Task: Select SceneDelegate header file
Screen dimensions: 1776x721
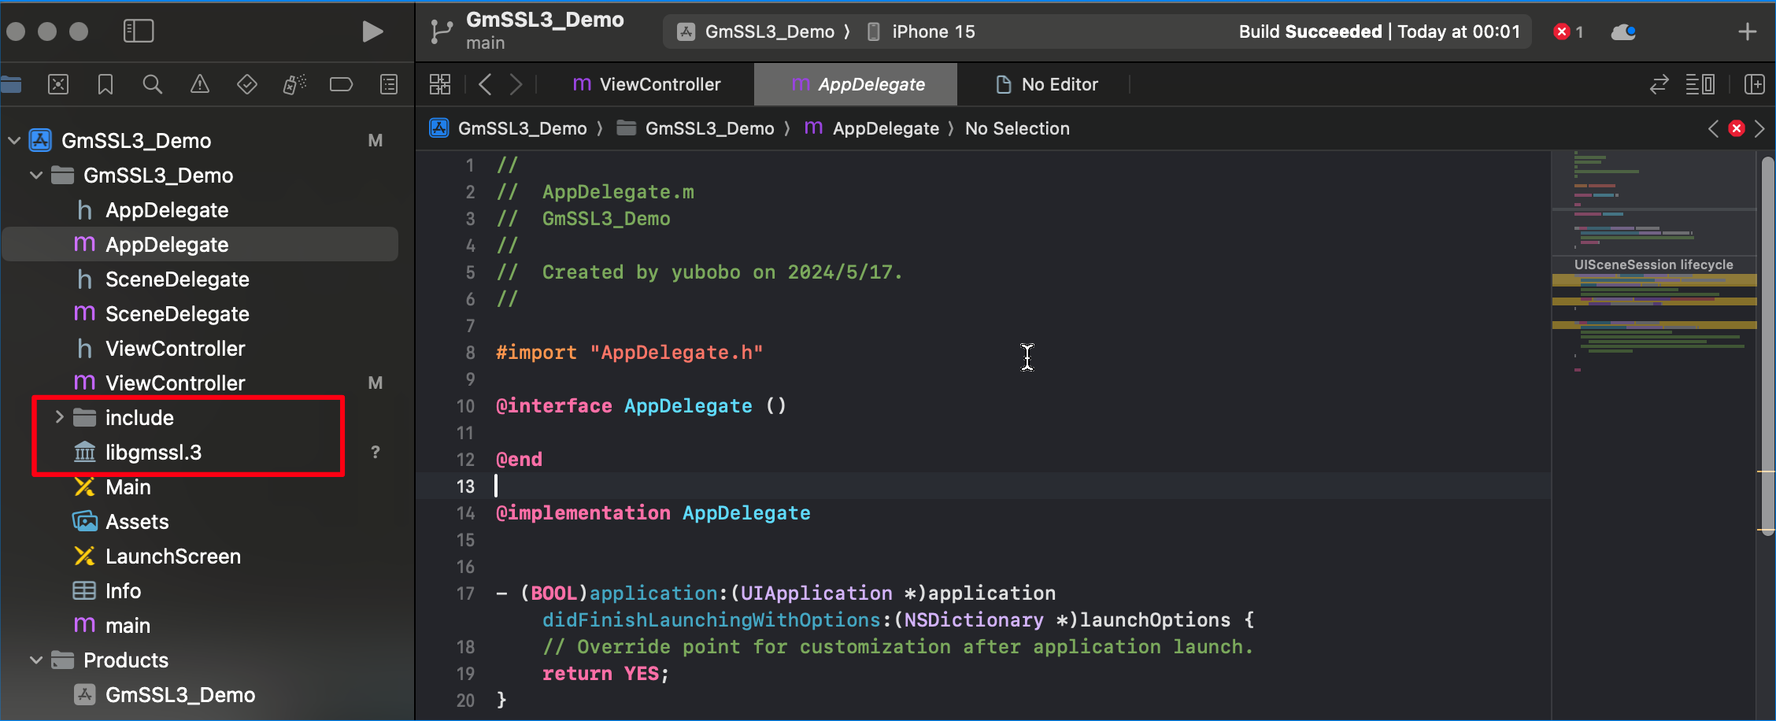Action: [x=177, y=279]
